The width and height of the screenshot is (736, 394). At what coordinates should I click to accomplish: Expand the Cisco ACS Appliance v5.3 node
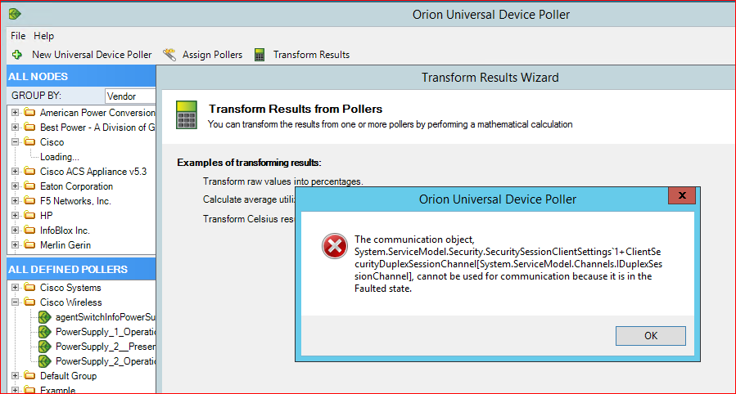pos(15,172)
